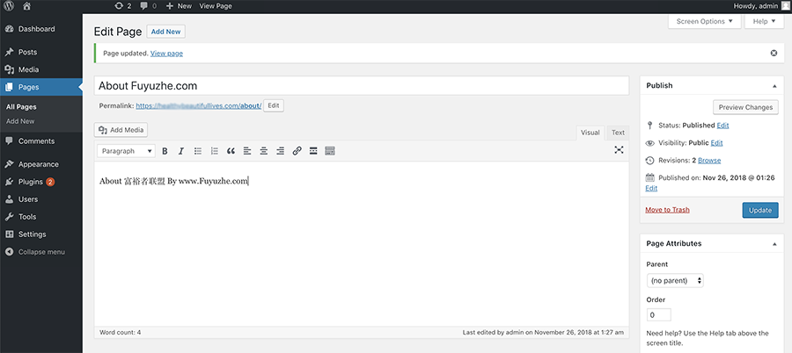Image resolution: width=792 pixels, height=353 pixels.
Task: Open the Parent page dropdown
Action: coord(675,280)
